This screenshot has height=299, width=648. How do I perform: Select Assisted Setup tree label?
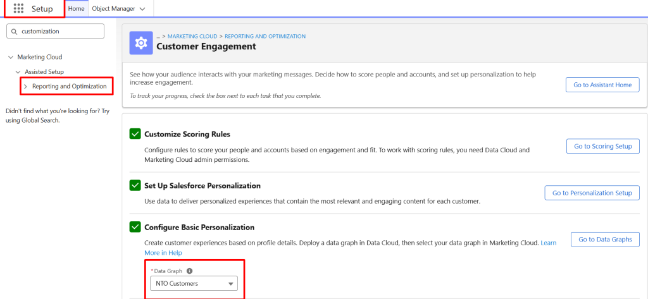[x=44, y=72]
